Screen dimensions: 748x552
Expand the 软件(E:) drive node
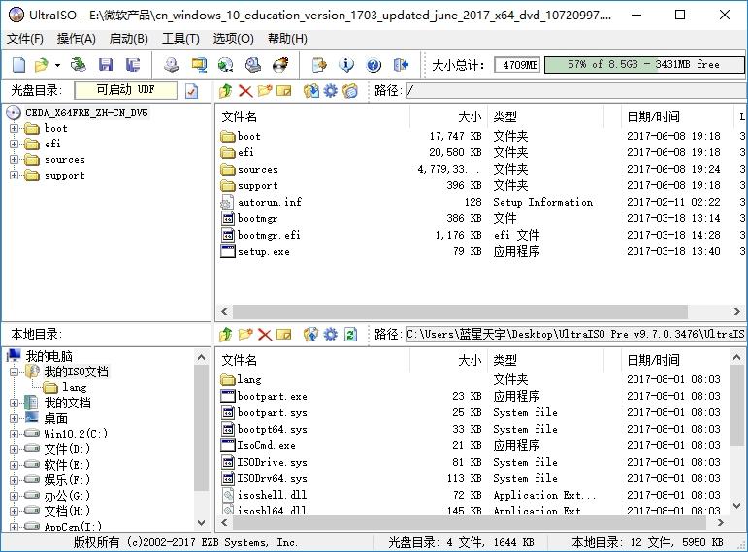(x=14, y=465)
